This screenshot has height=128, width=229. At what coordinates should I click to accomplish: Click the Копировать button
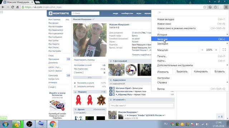[201, 71]
